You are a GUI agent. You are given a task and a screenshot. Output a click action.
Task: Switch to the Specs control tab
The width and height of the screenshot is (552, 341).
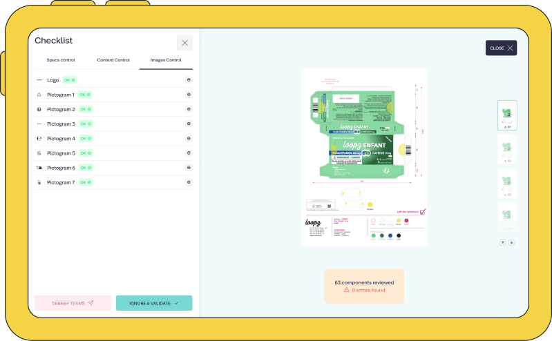click(61, 60)
